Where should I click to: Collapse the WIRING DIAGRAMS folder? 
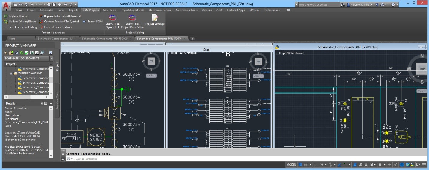[x=11, y=73]
